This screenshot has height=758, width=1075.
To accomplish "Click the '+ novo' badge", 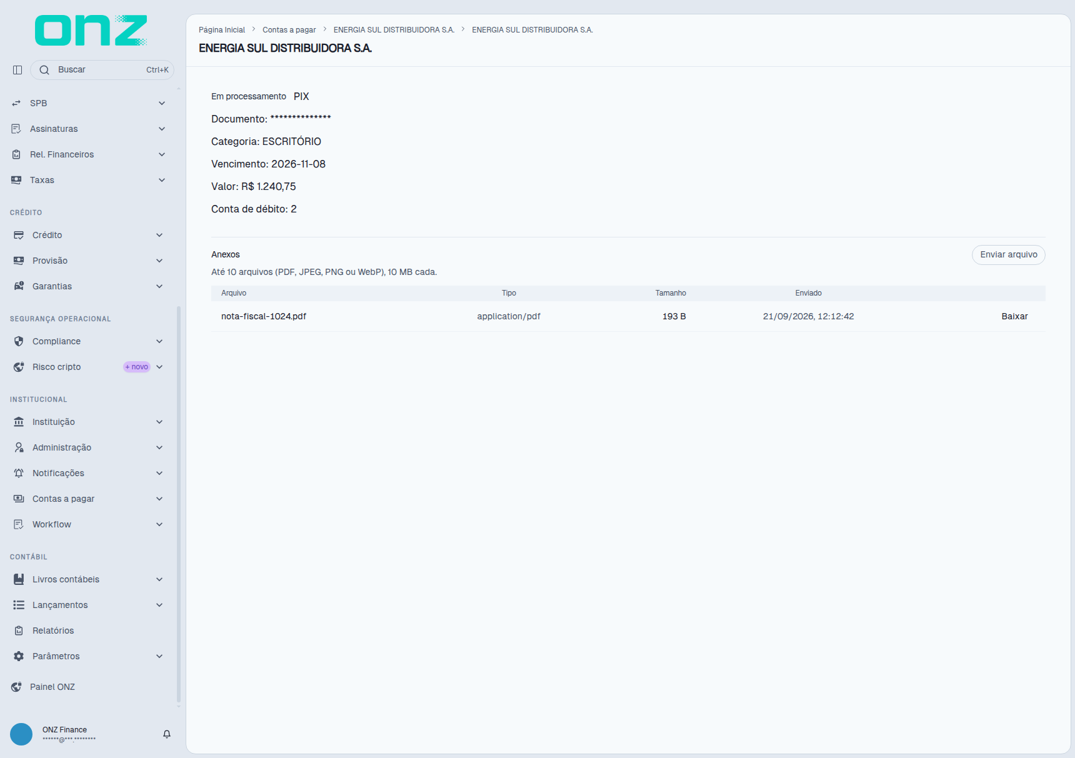I will [x=137, y=367].
